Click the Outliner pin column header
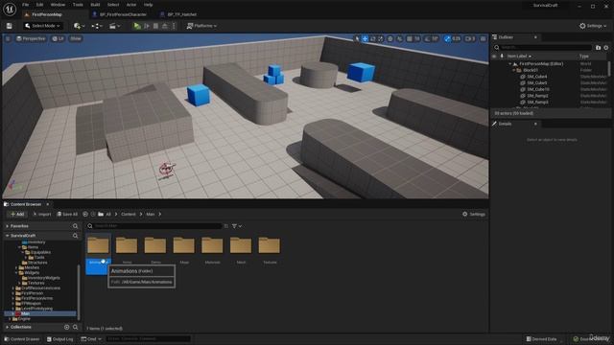This screenshot has width=614, height=345. tap(502, 57)
